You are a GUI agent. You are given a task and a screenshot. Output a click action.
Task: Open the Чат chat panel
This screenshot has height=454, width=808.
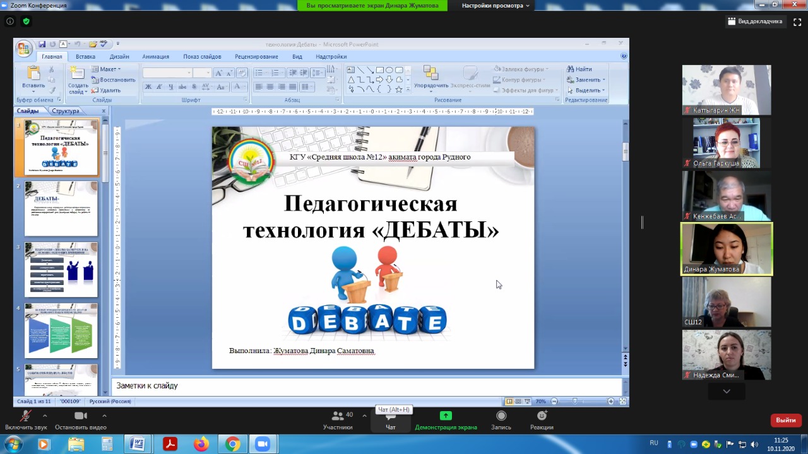pos(391,419)
